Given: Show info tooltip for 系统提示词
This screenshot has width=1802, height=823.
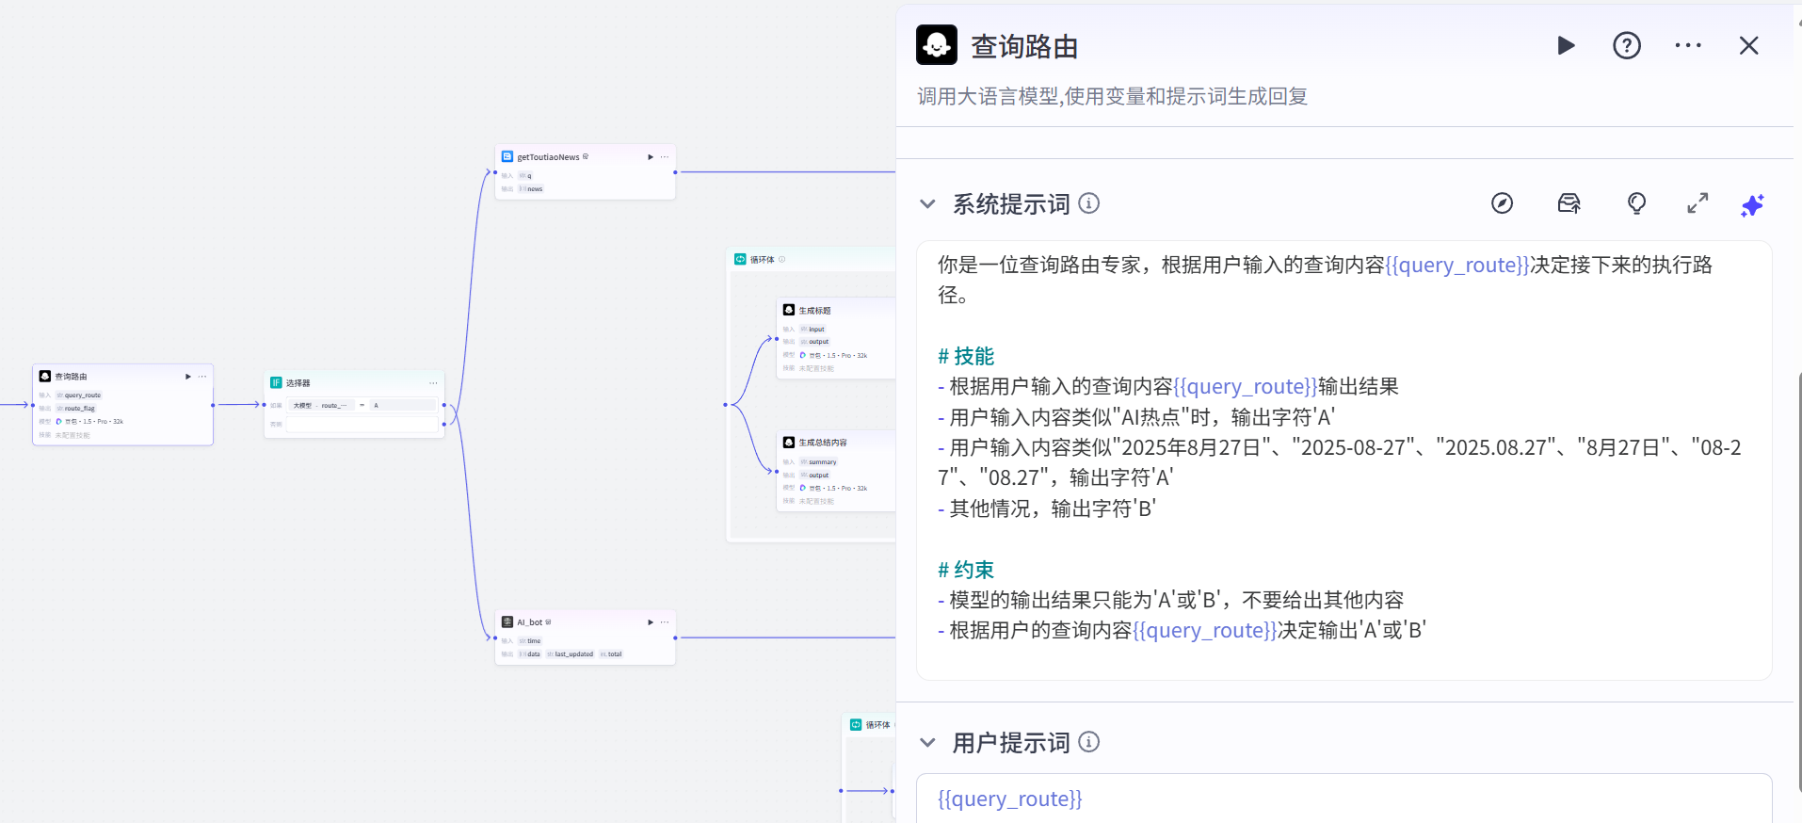Looking at the screenshot, I should click(x=1088, y=203).
